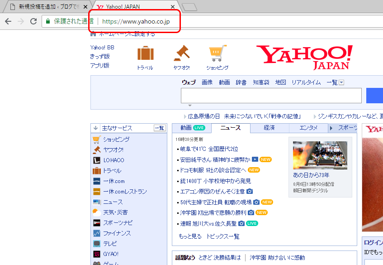Click the blue search button
Viewport: 383px width, 265px height.
[374, 96]
